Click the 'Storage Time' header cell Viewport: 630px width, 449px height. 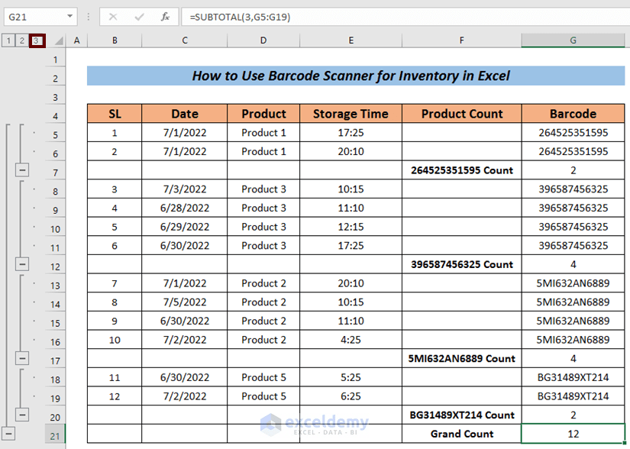[x=351, y=114]
